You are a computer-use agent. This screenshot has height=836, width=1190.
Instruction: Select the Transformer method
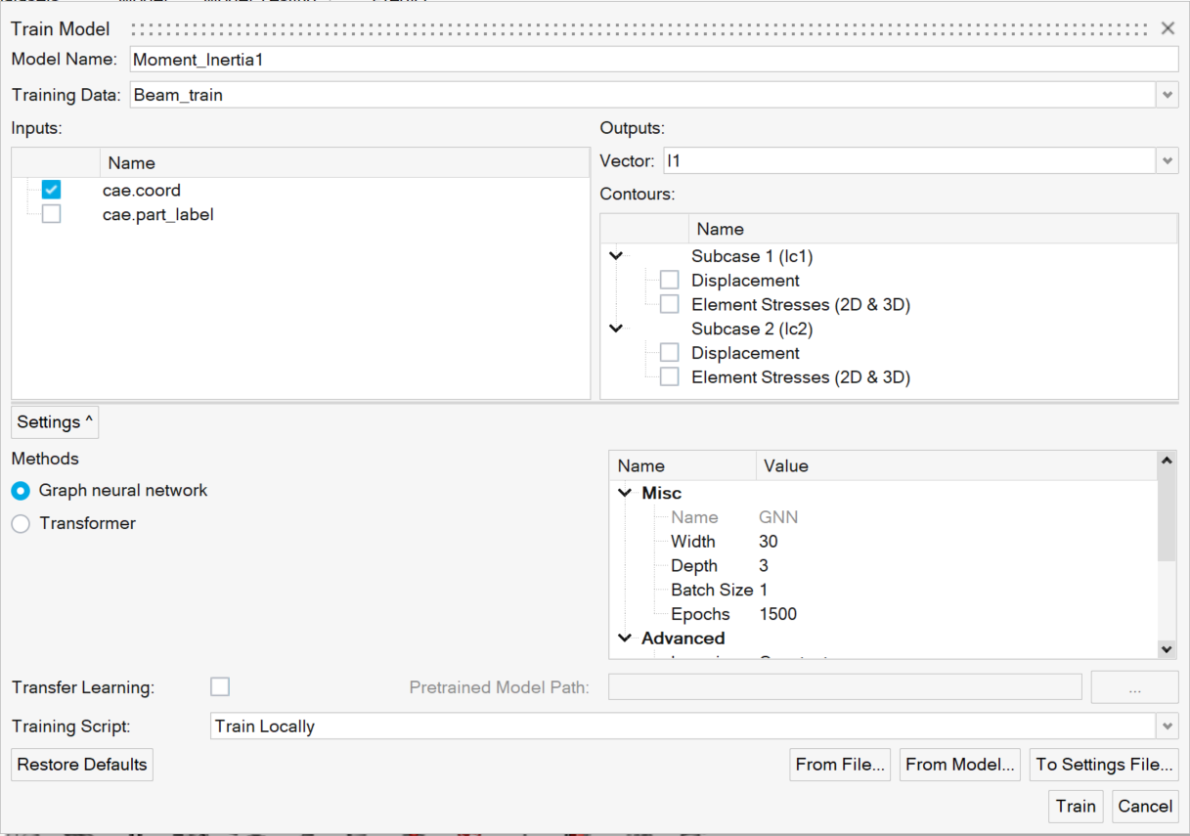[x=21, y=523]
